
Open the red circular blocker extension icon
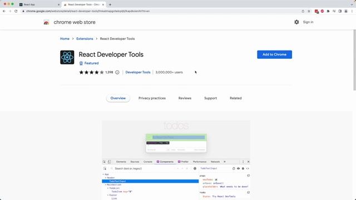pos(322,11)
